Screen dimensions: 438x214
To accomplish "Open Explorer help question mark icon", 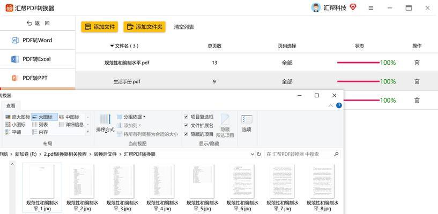I will tap(339, 105).
